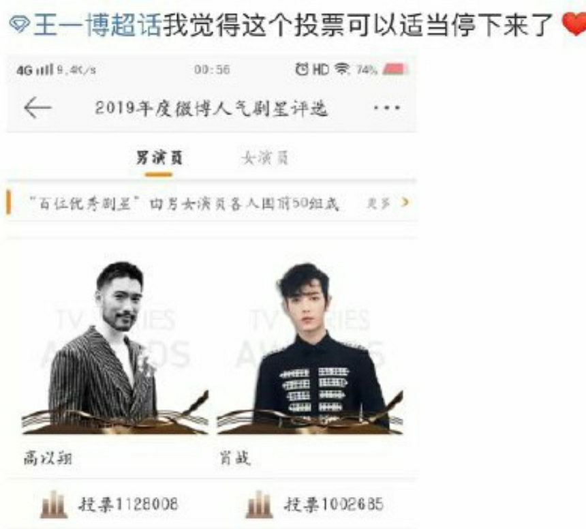The height and width of the screenshot is (529, 586).
Task: Click the red heart emoji
Action: click(x=575, y=25)
